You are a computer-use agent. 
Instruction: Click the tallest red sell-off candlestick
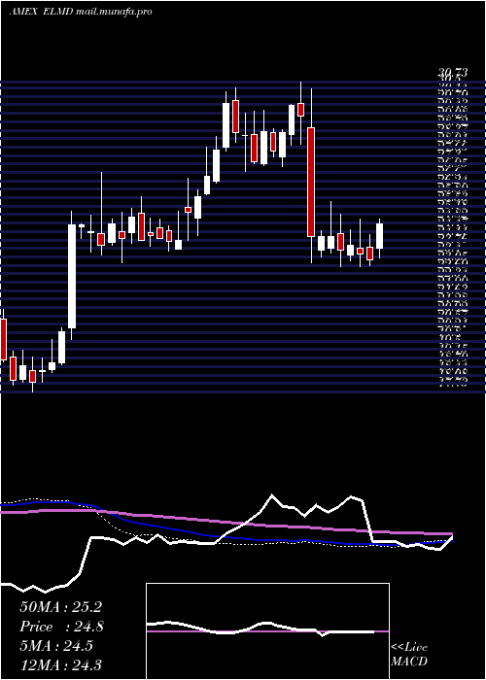click(x=311, y=182)
